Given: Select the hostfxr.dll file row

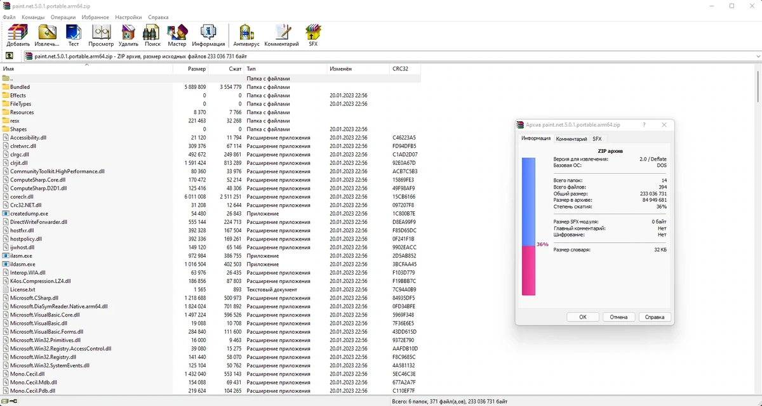Looking at the screenshot, I should pyautogui.click(x=210, y=230).
